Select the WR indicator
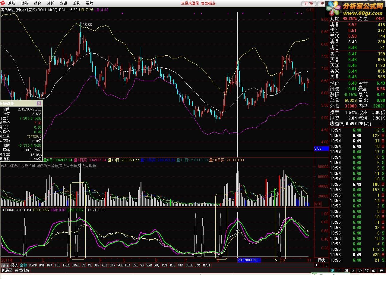This screenshot has height=289, width=386. pos(142,265)
